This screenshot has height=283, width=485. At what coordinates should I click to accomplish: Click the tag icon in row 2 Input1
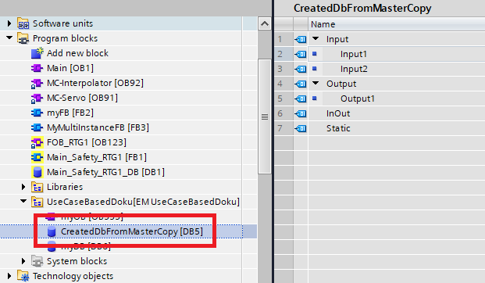pos(301,54)
